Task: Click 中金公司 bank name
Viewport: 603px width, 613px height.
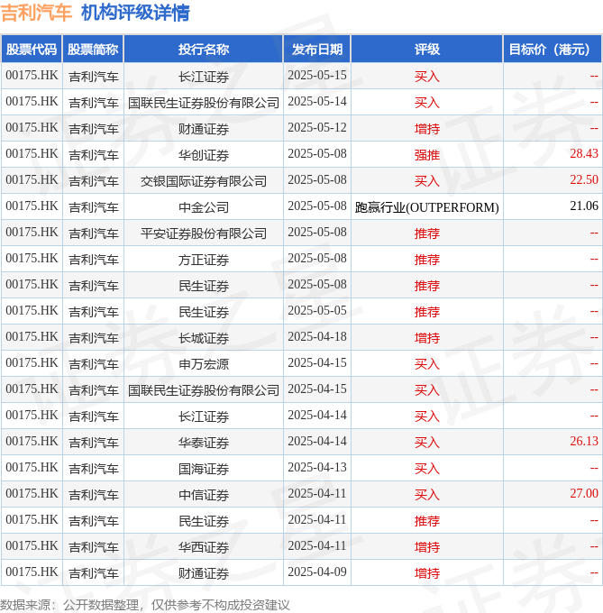Action: tap(204, 207)
